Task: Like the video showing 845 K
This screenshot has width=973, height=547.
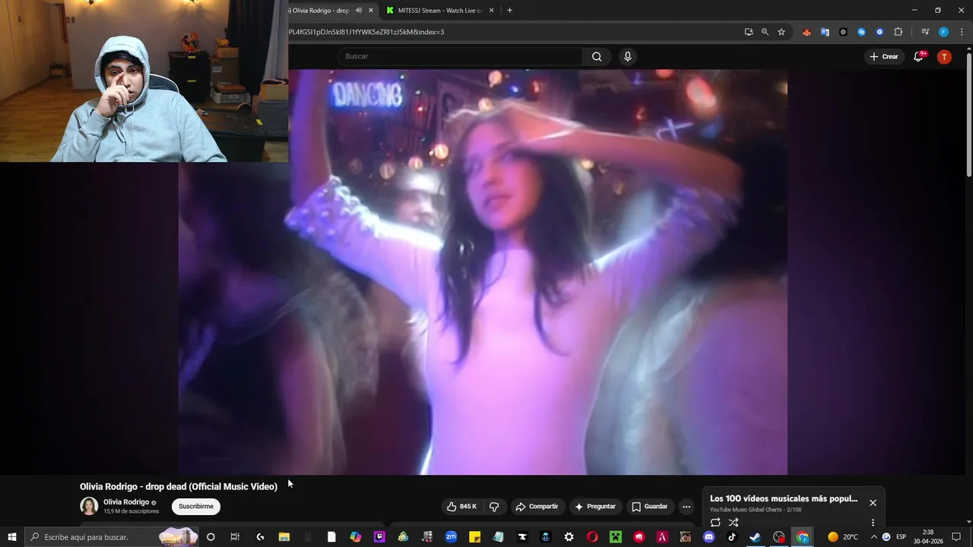Action: point(461,507)
